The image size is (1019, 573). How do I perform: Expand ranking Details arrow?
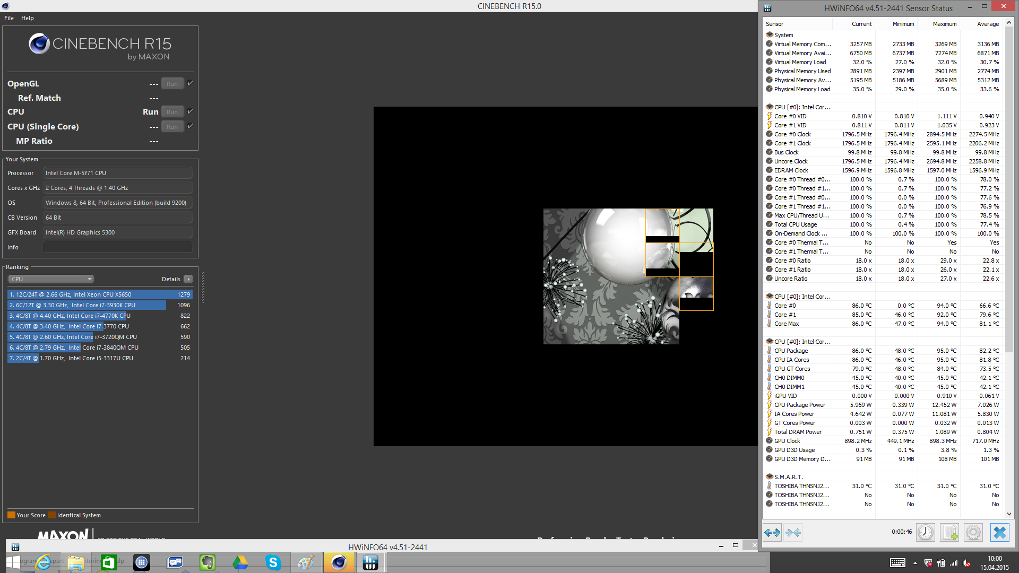[x=188, y=279]
